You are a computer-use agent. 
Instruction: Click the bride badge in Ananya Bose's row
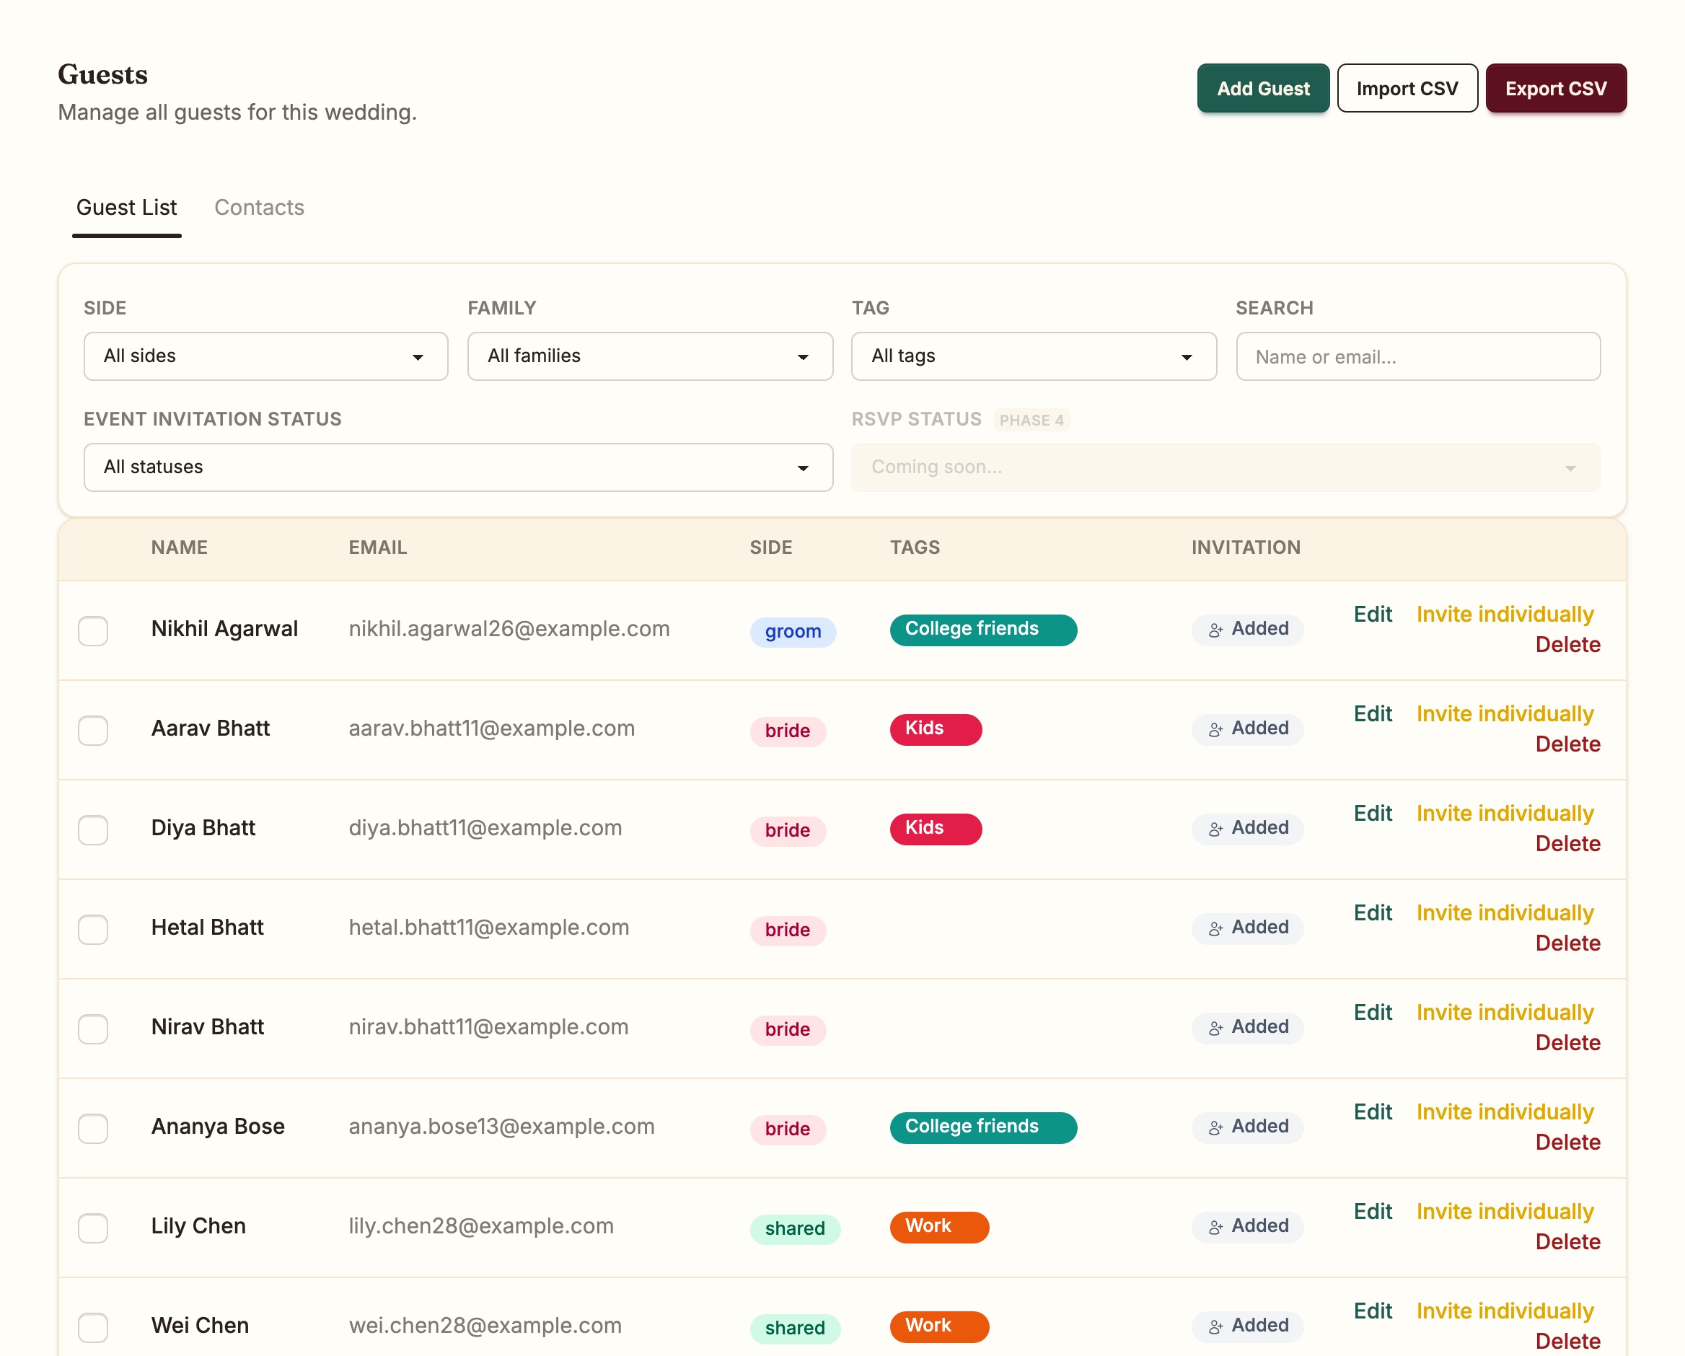[787, 1130]
